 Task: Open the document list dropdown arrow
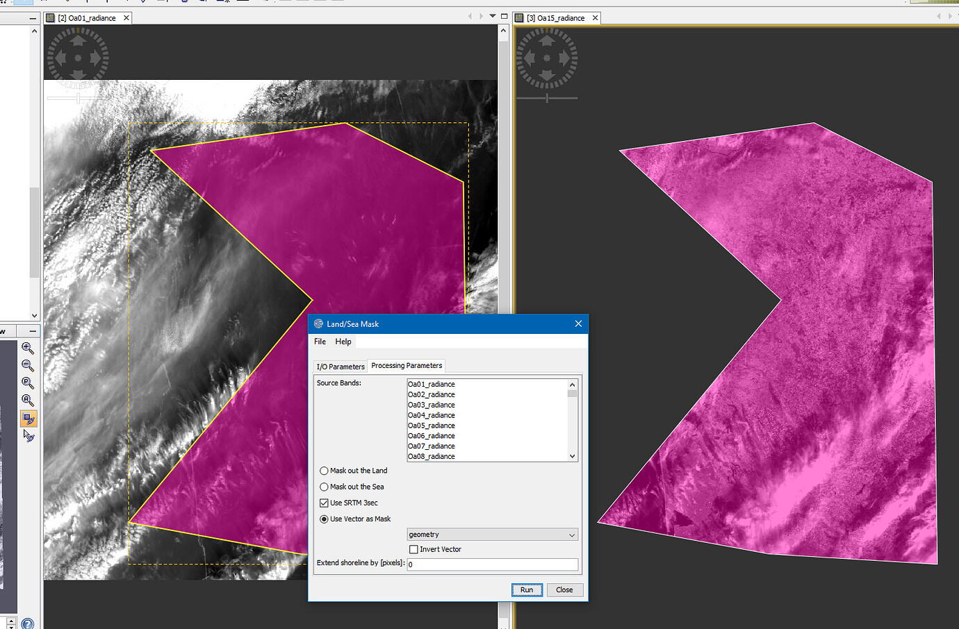tap(493, 16)
